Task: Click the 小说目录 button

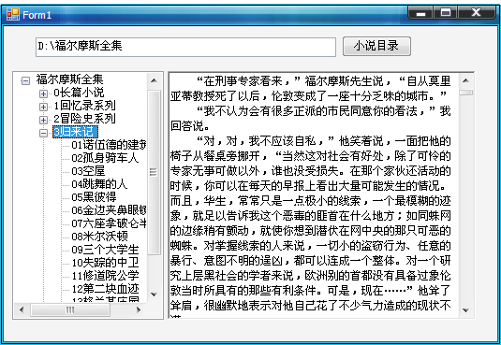Action: pos(376,46)
